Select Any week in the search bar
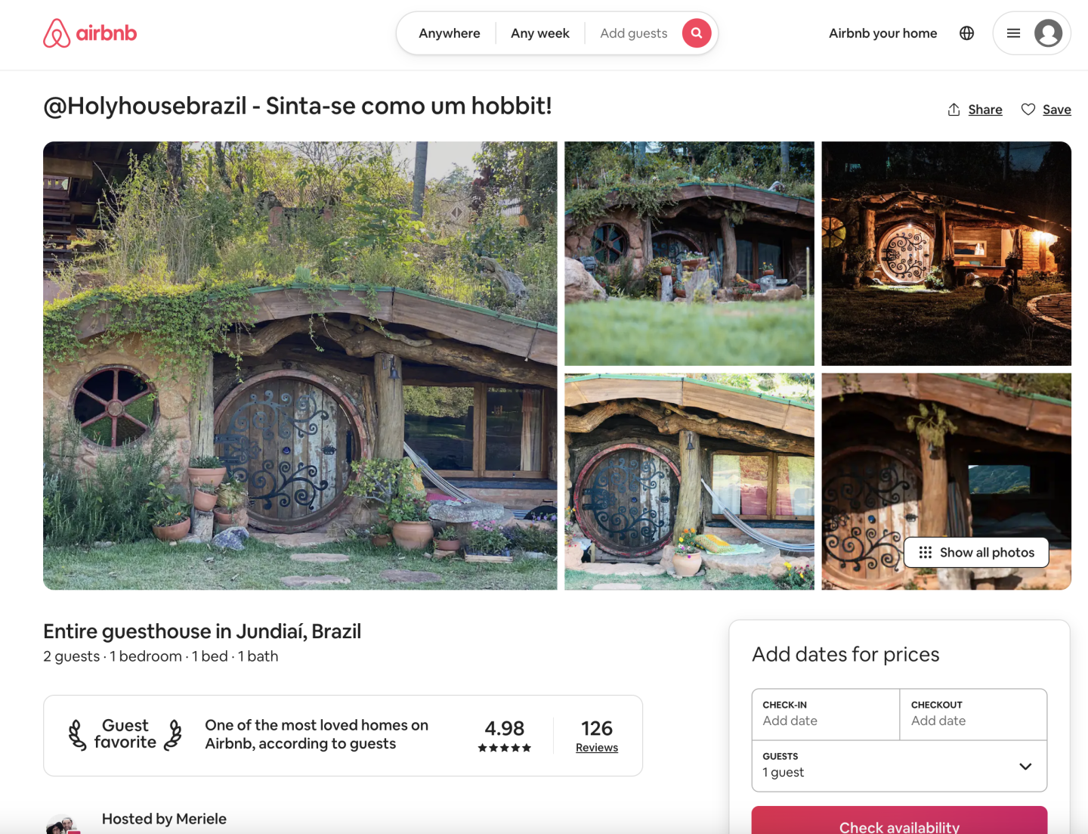 pos(540,33)
